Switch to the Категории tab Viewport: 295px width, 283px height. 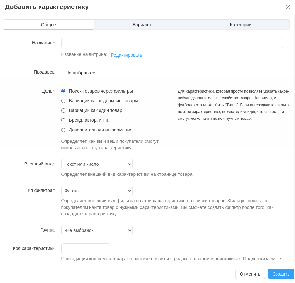pos(241,25)
